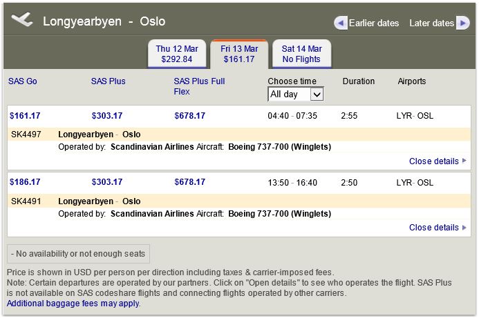Click the LYR- OSL airports of the 04:40 flight
Image resolution: width=479 pixels, height=318 pixels.
[415, 116]
